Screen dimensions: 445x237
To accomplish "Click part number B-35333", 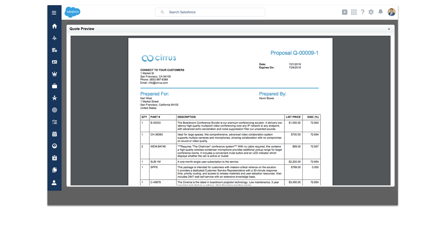I will click(156, 123).
